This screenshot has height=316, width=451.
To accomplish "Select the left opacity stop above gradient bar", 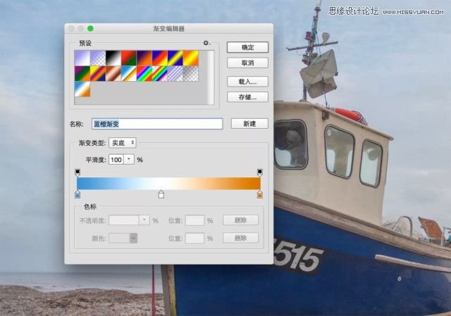I will click(78, 172).
